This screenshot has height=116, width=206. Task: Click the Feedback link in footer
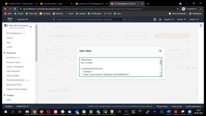click(x=9, y=106)
